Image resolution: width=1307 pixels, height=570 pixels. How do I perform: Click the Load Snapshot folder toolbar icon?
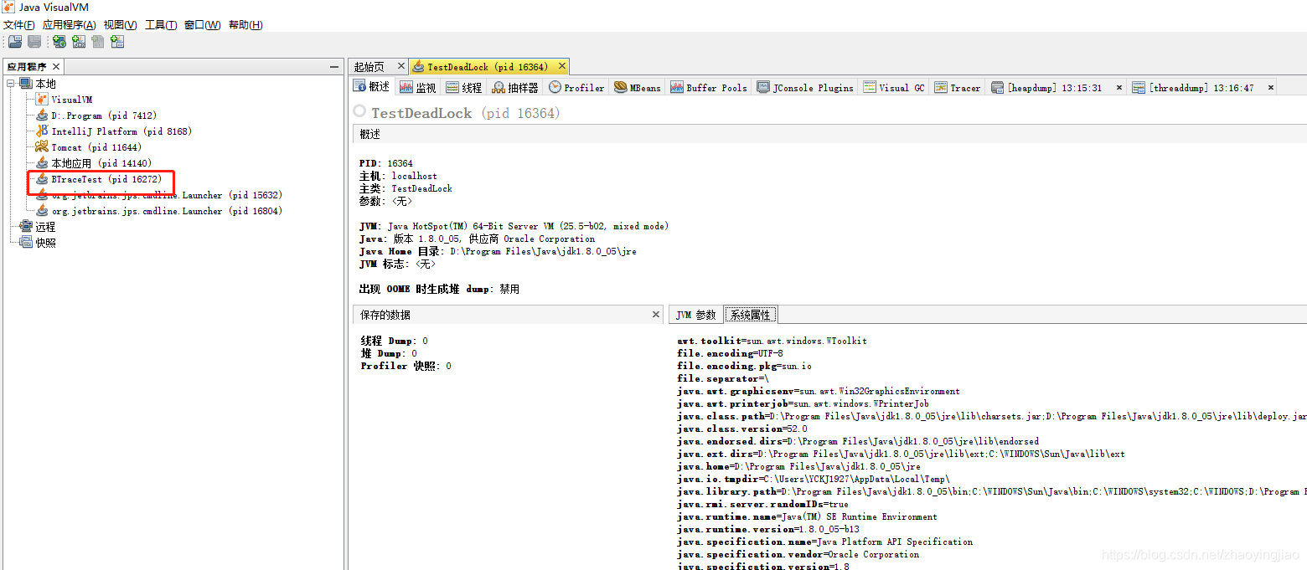(x=15, y=42)
